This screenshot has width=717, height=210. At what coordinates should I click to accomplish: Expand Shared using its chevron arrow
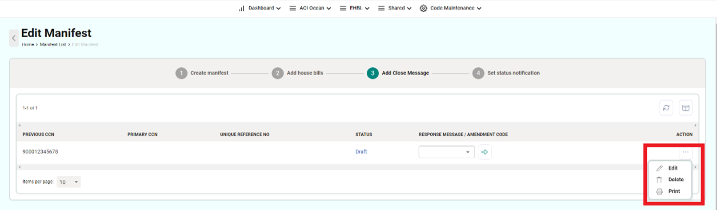click(409, 8)
